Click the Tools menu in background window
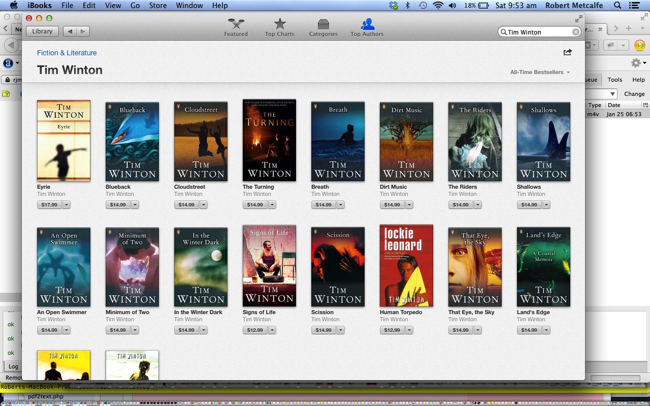The width and height of the screenshot is (650, 406). (614, 80)
